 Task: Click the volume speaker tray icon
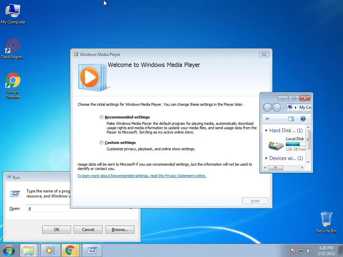tap(309, 251)
